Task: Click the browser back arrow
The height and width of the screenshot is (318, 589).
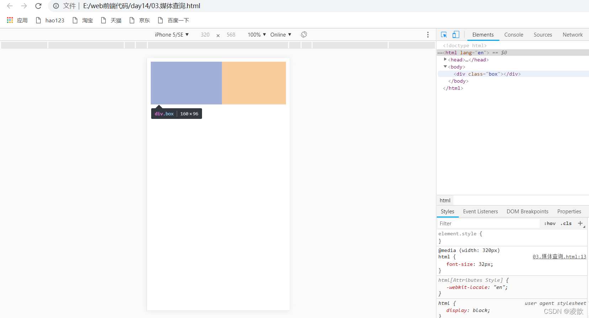Action: (x=10, y=6)
